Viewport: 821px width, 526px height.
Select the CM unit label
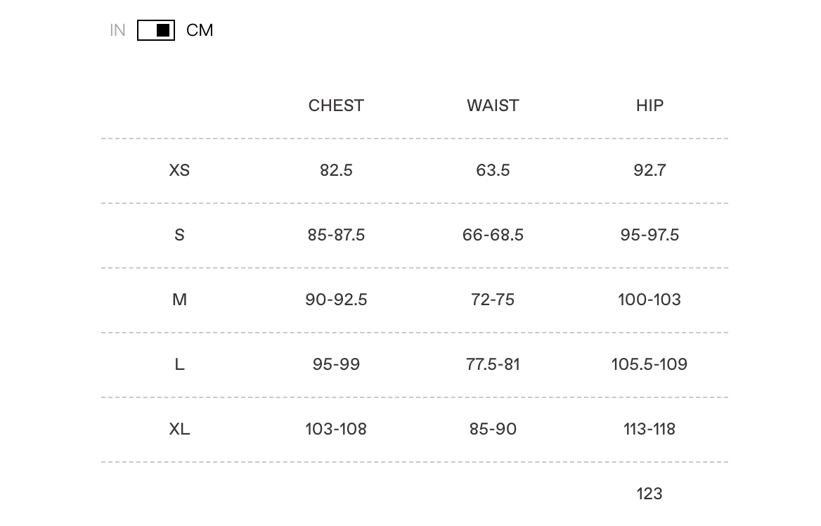pyautogui.click(x=200, y=30)
